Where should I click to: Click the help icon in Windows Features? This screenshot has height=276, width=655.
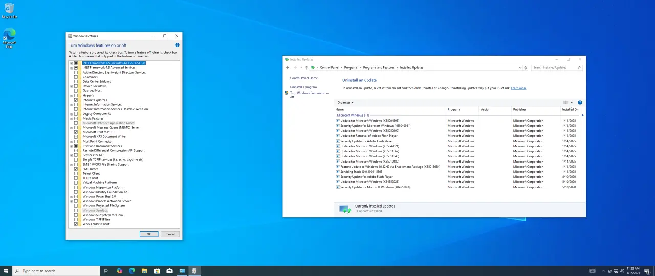coord(177,45)
